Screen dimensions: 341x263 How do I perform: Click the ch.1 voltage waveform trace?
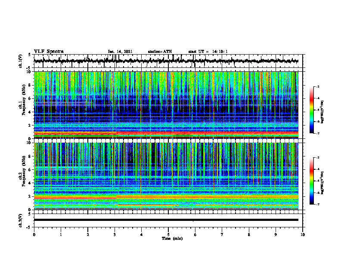[166, 61]
